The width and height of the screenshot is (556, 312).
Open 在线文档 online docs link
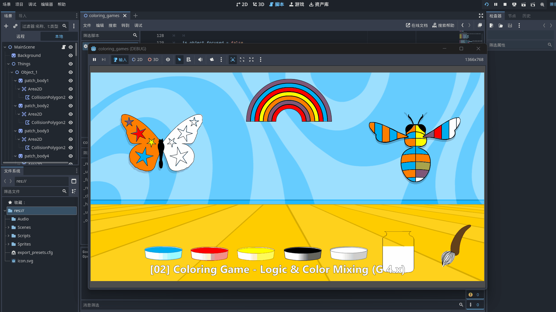click(x=417, y=25)
